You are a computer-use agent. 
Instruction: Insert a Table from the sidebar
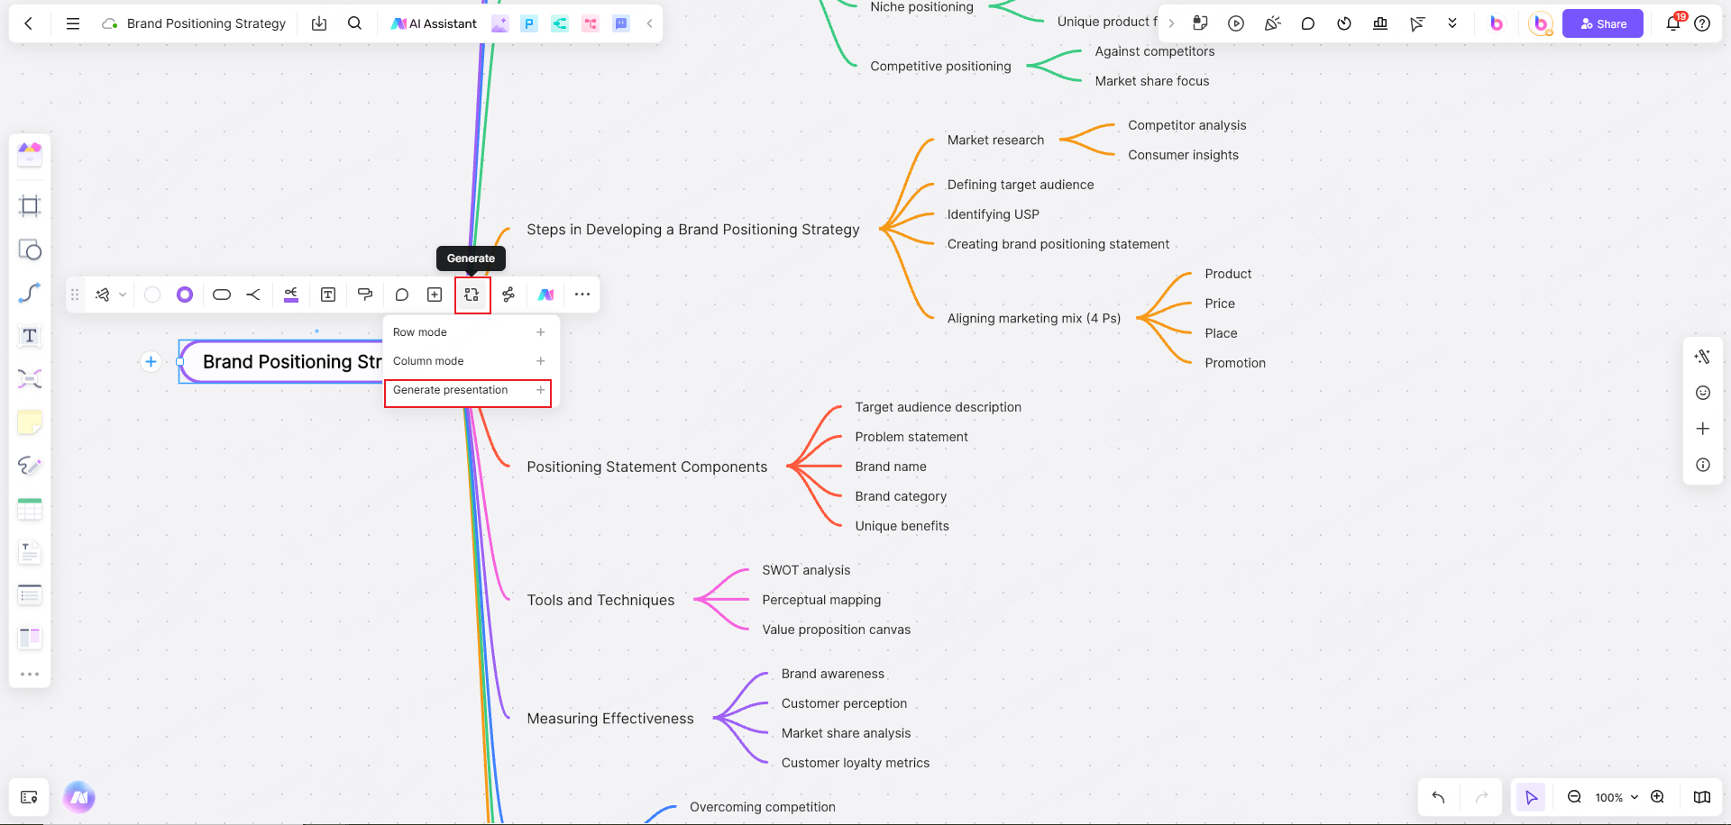click(x=30, y=509)
